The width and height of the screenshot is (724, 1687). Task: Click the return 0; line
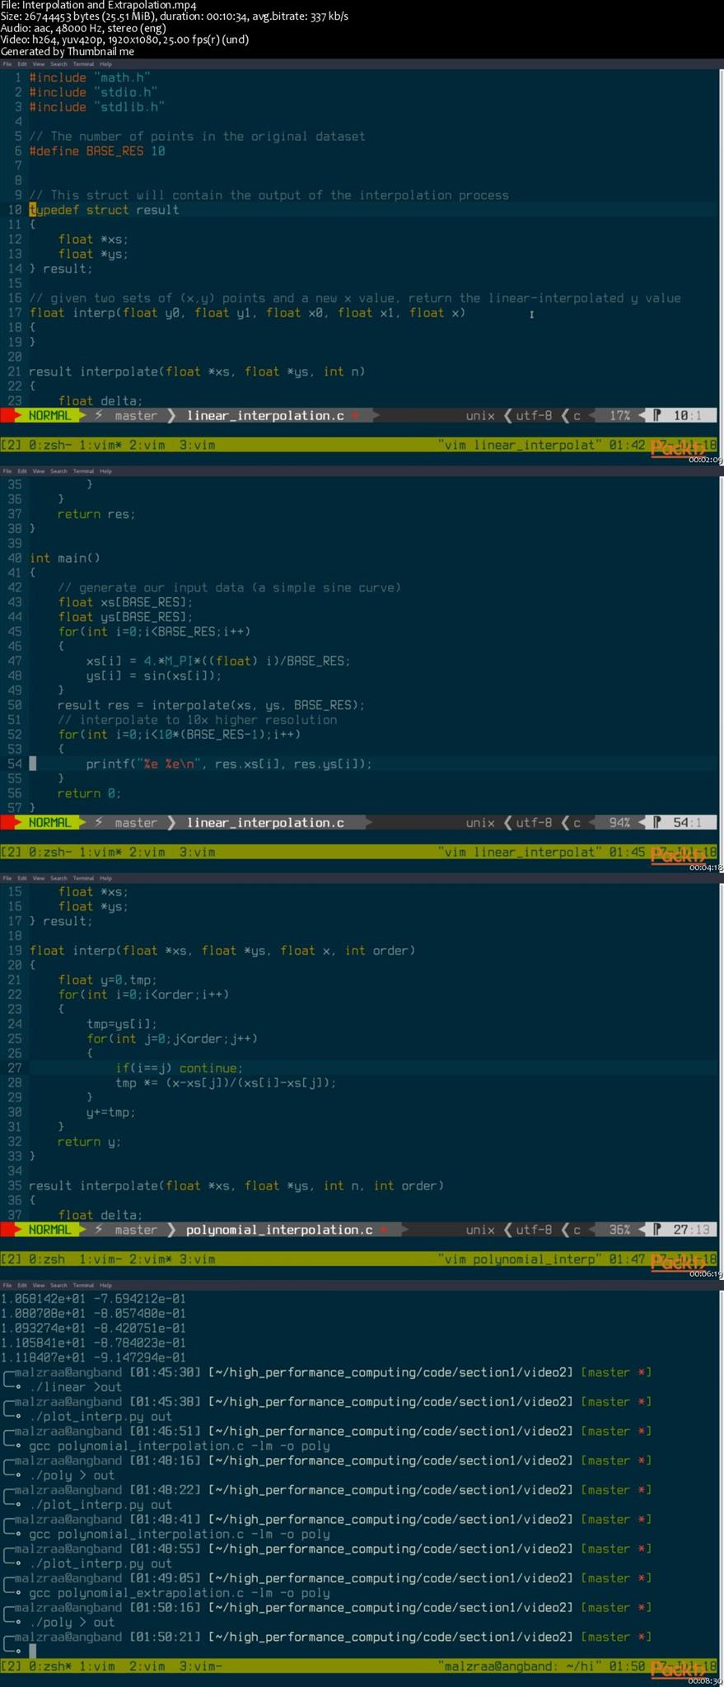point(89,794)
